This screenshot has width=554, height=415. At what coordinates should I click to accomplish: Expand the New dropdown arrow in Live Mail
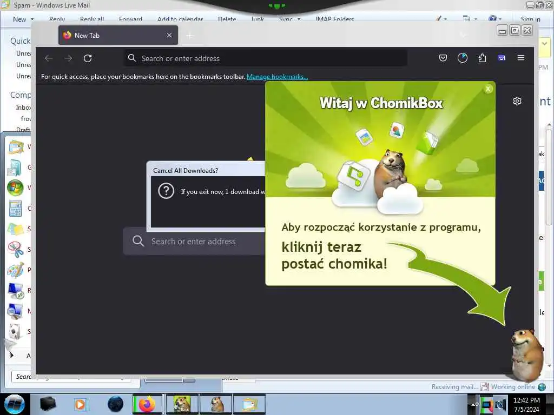click(32, 19)
